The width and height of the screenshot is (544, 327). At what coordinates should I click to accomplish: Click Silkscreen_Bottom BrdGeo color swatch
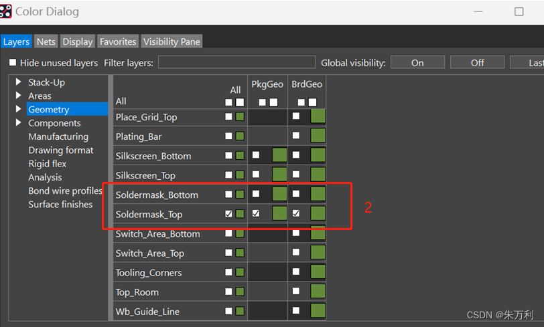click(318, 156)
